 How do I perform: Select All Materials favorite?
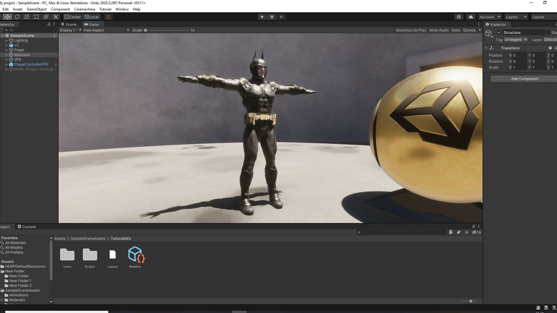15,243
